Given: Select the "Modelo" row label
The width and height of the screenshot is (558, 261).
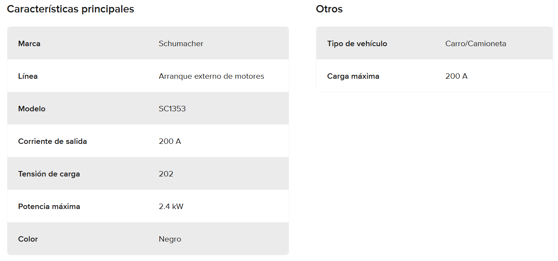Looking at the screenshot, I should pyautogui.click(x=32, y=109).
